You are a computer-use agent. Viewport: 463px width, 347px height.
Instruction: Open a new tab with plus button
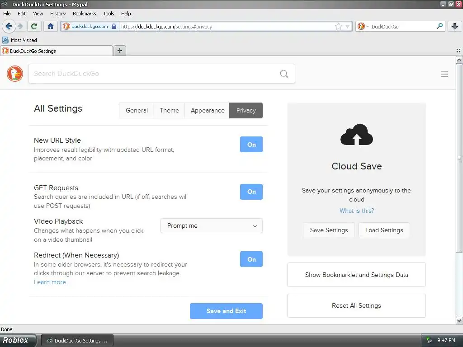pos(119,51)
